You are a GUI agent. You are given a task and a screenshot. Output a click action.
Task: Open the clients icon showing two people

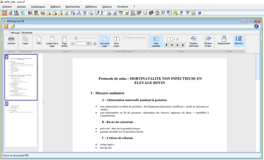[30, 13]
